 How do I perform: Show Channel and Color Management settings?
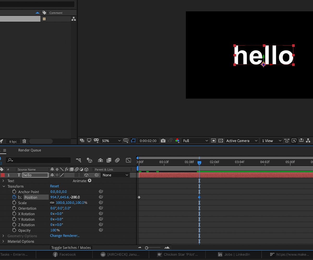[177, 141]
